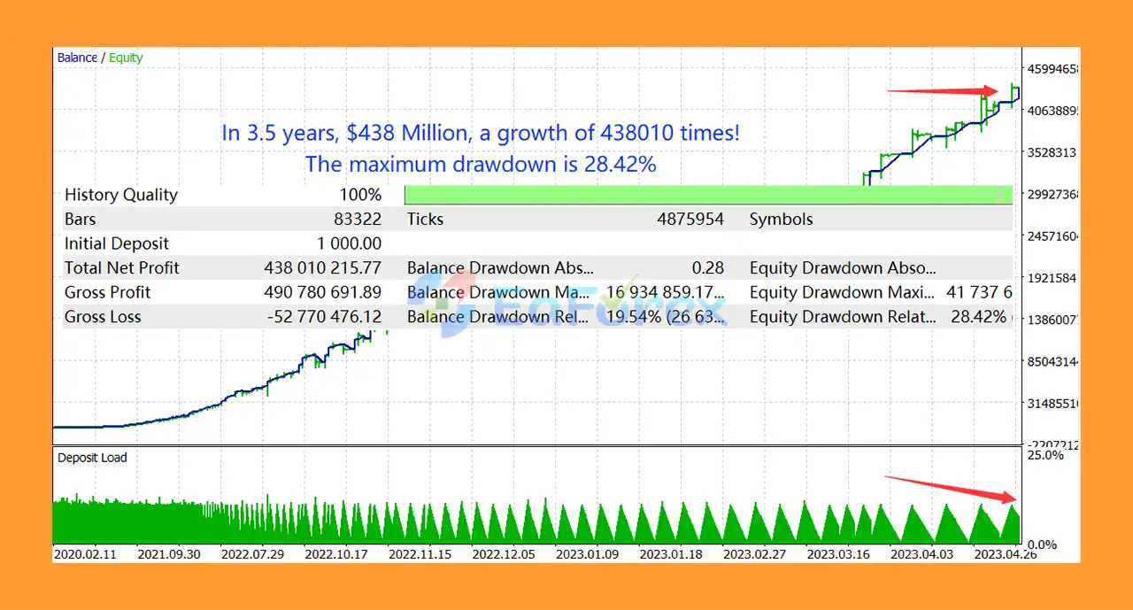Click the Symbols field label

click(x=781, y=220)
